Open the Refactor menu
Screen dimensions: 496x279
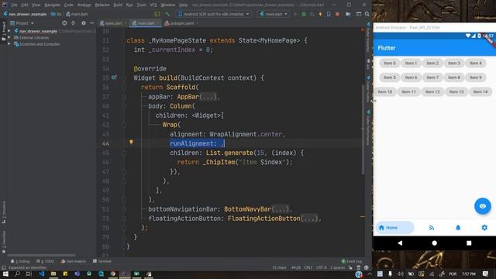[102, 5]
